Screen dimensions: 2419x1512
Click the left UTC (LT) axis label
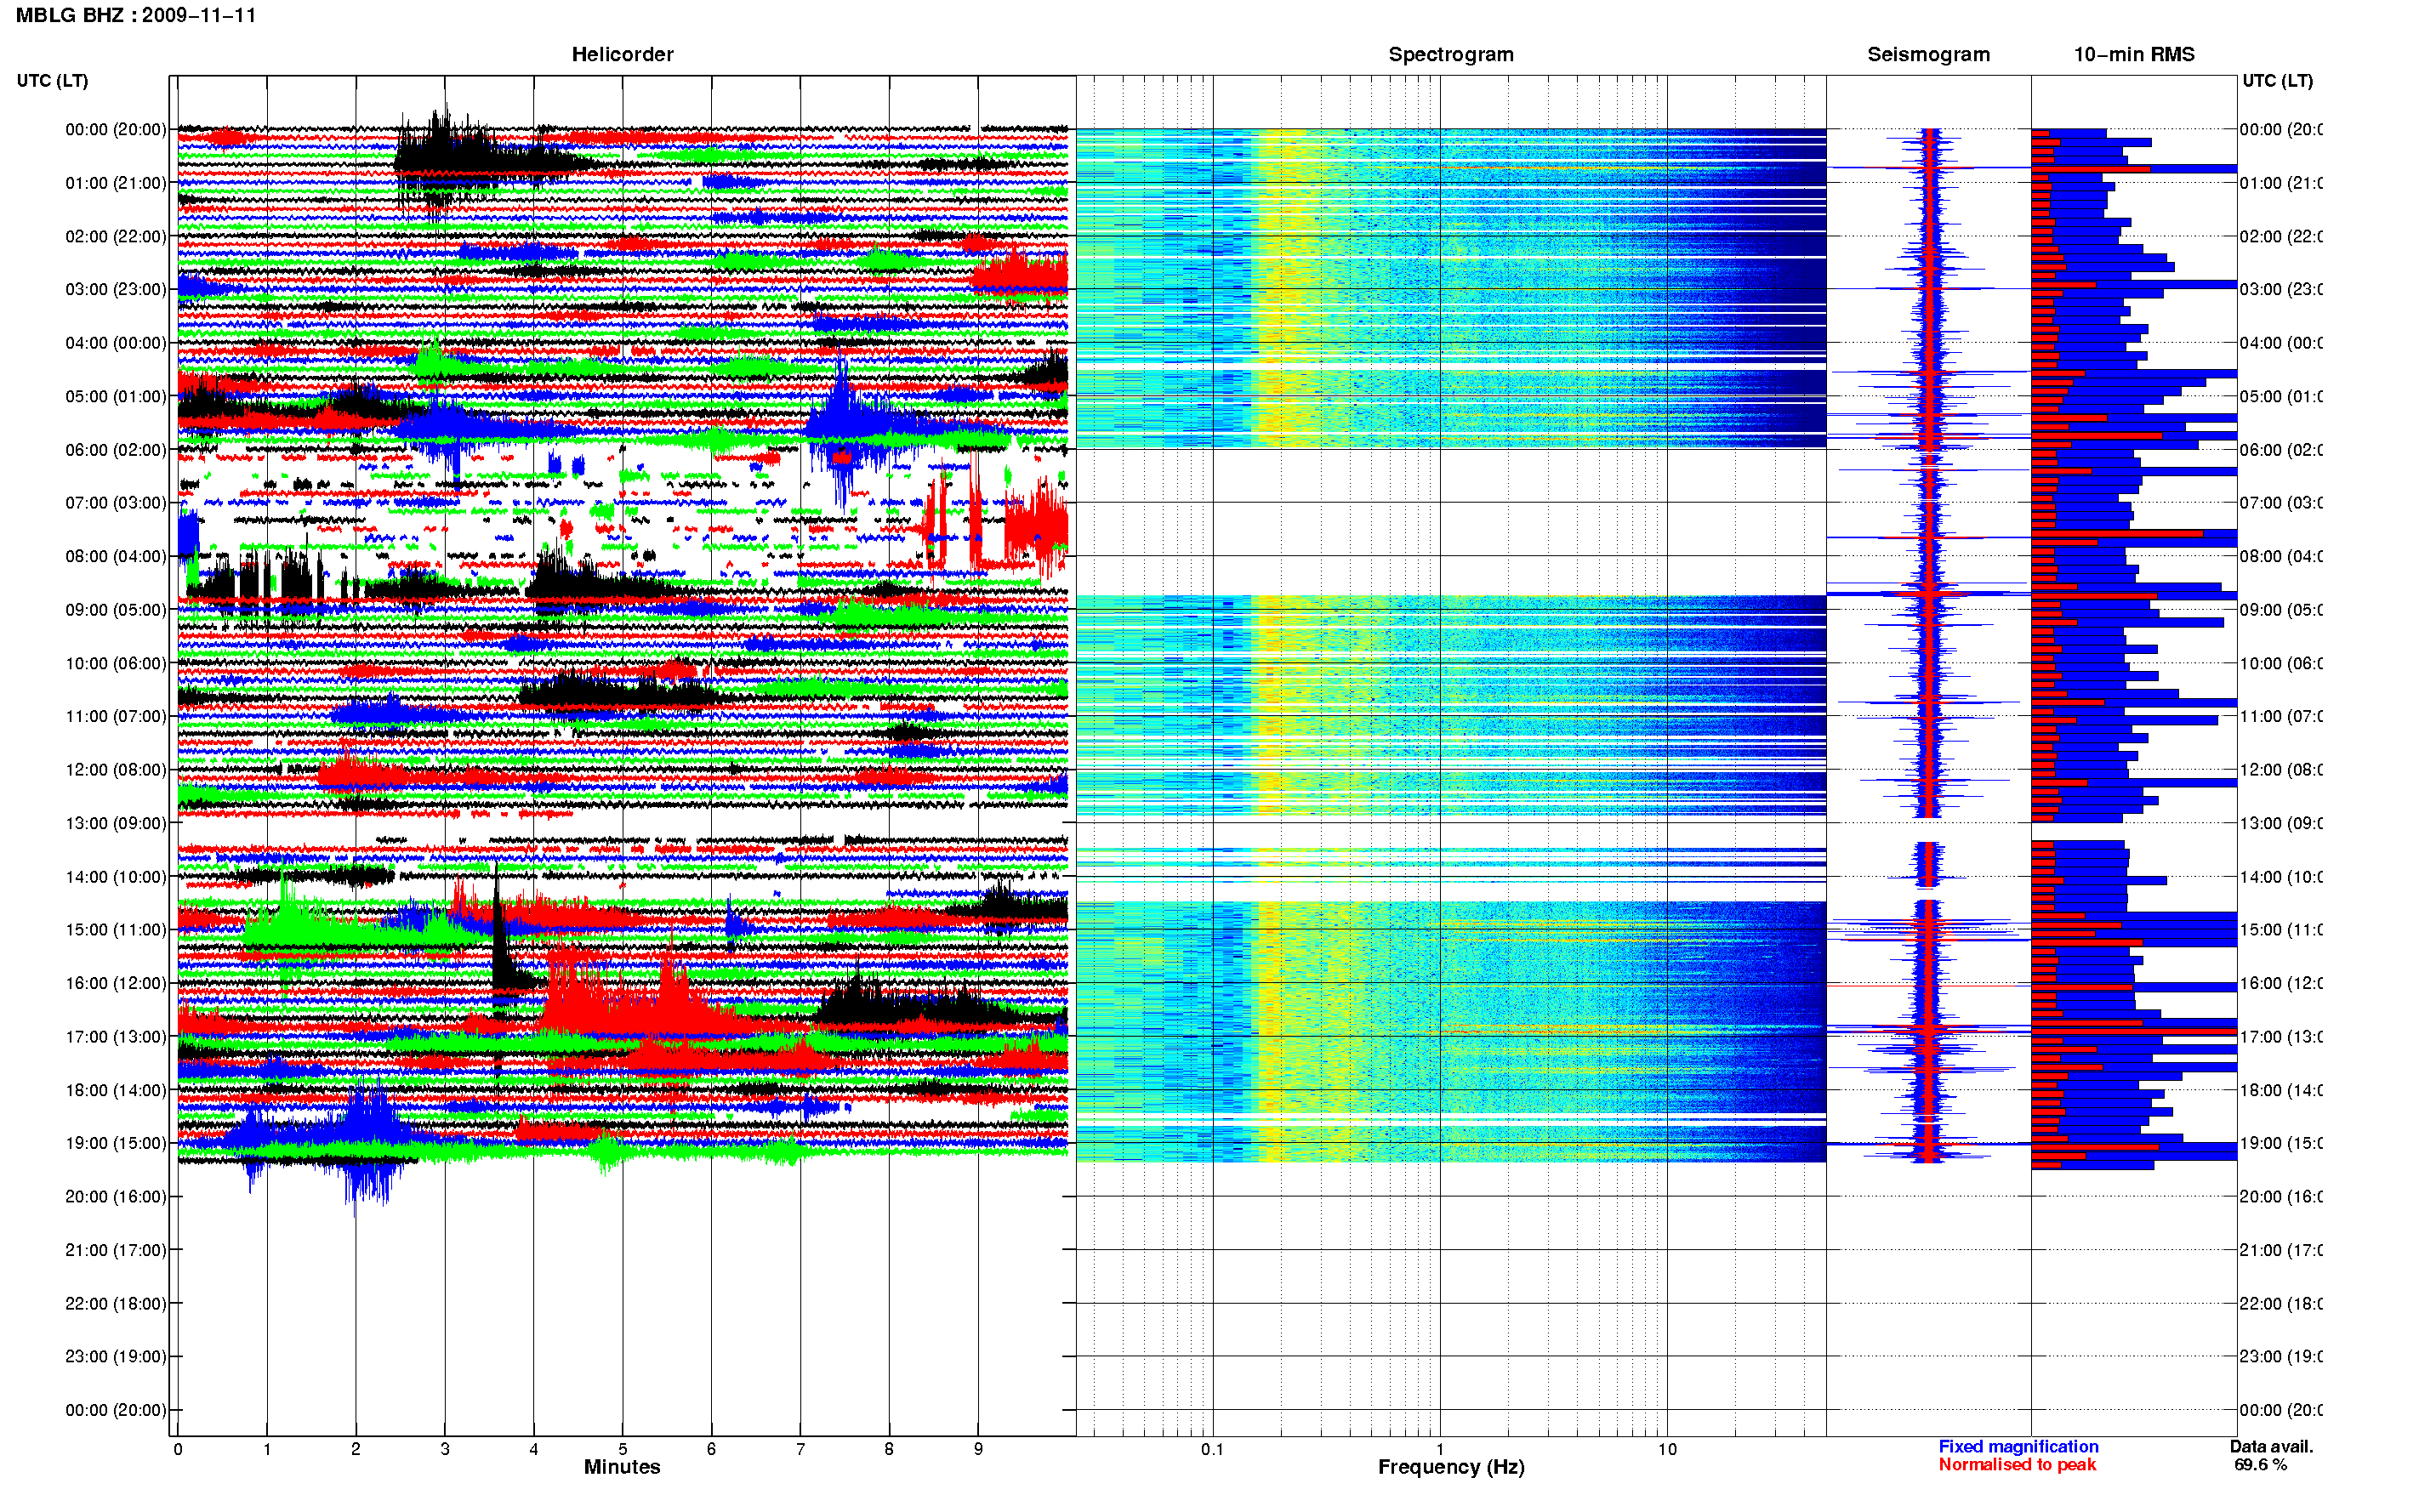point(52,80)
